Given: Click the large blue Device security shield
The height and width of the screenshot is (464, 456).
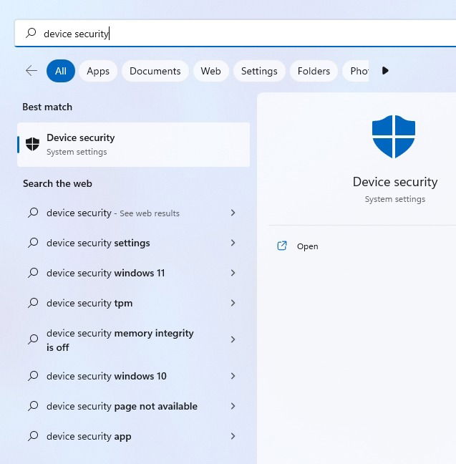Looking at the screenshot, I should tap(394, 137).
